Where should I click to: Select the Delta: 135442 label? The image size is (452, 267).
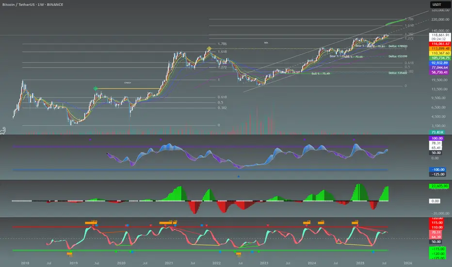tap(398, 73)
